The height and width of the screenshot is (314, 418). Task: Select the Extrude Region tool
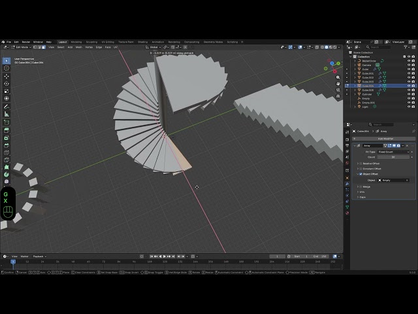click(x=7, y=130)
